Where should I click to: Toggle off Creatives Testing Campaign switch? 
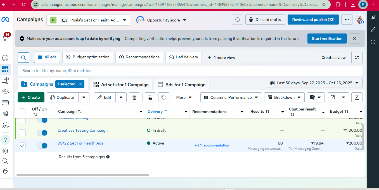click(x=42, y=133)
